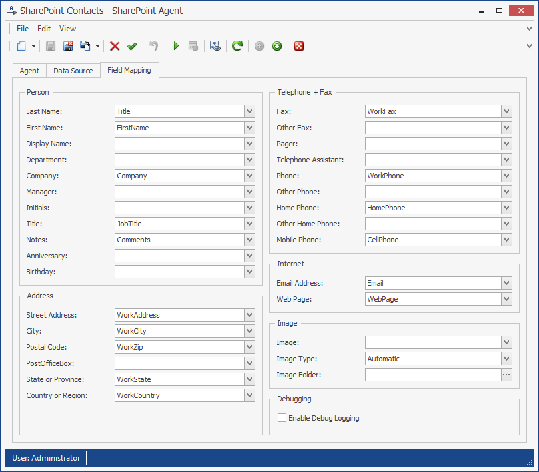Open the Mobile Phone dropdown arrow
The image size is (539, 472).
pyautogui.click(x=506, y=240)
